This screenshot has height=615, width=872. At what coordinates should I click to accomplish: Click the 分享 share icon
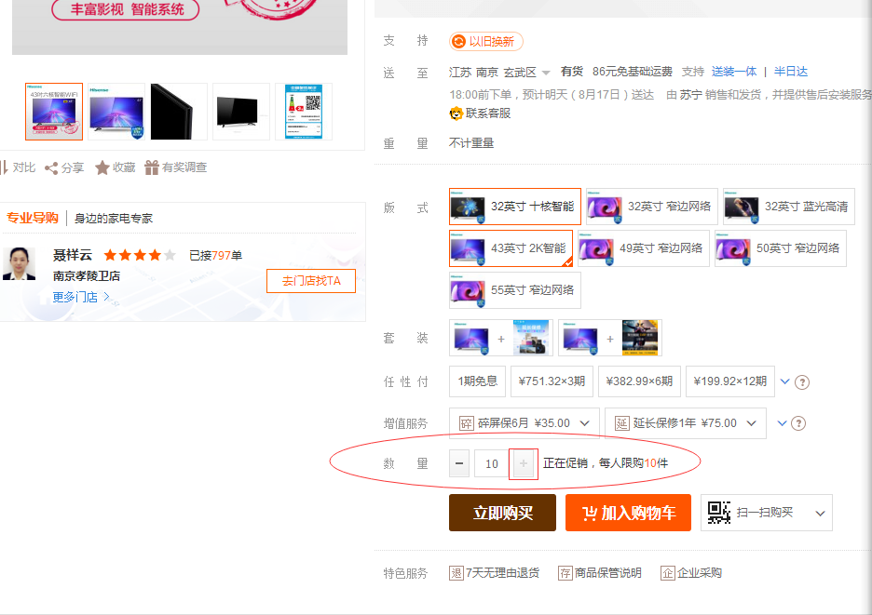(x=52, y=168)
